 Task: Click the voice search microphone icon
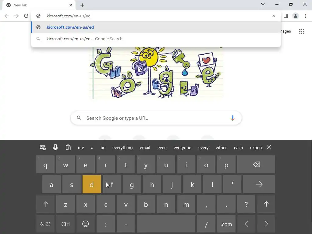point(232,118)
